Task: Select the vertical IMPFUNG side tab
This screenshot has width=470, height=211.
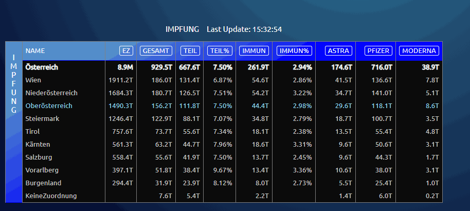Action: (14, 122)
